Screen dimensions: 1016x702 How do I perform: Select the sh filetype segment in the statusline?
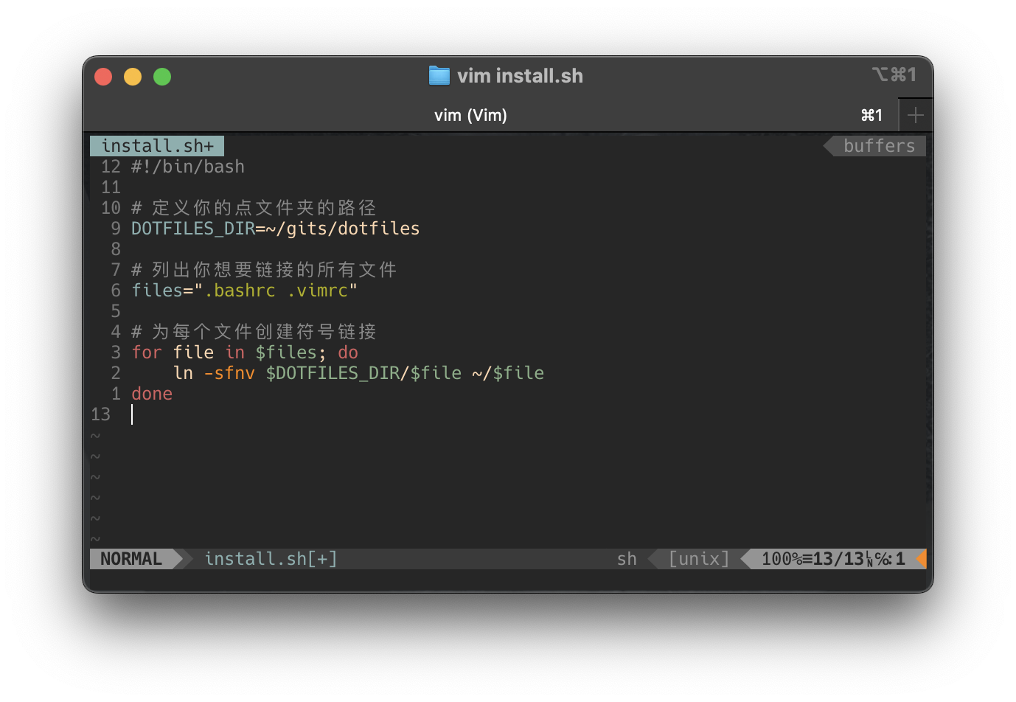(626, 559)
